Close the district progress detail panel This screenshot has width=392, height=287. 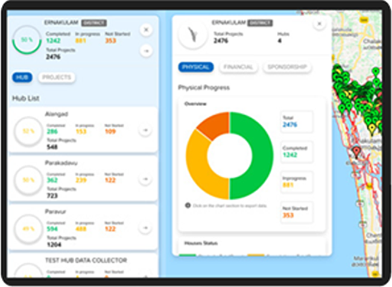(x=319, y=24)
